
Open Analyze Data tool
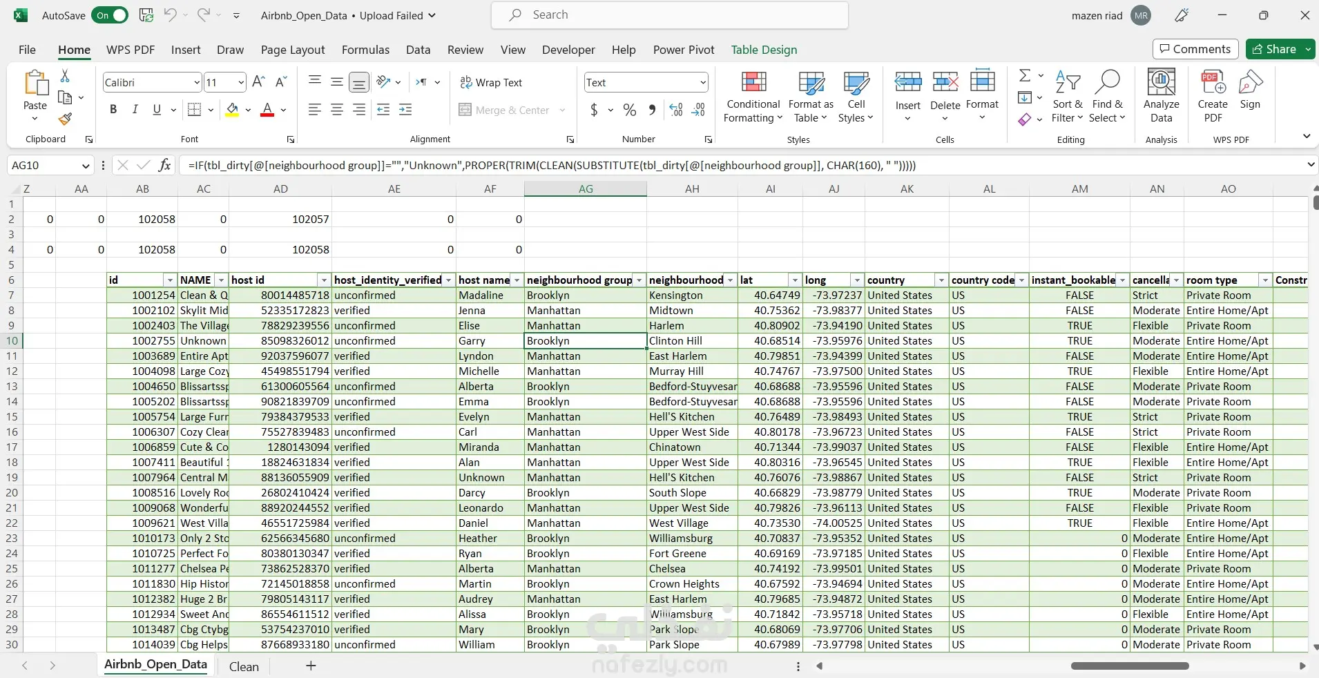pyautogui.click(x=1162, y=97)
